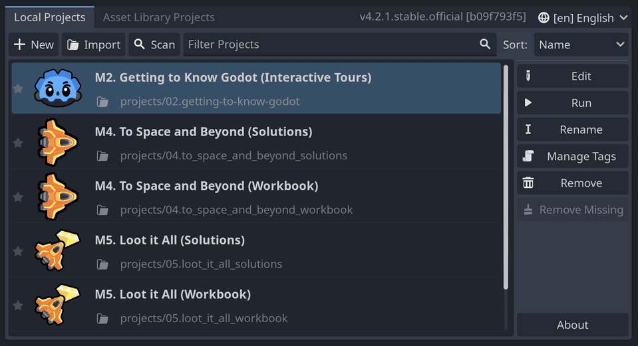Select the blue Godot robot project icon
This screenshot has height=346, width=638.
(58, 88)
